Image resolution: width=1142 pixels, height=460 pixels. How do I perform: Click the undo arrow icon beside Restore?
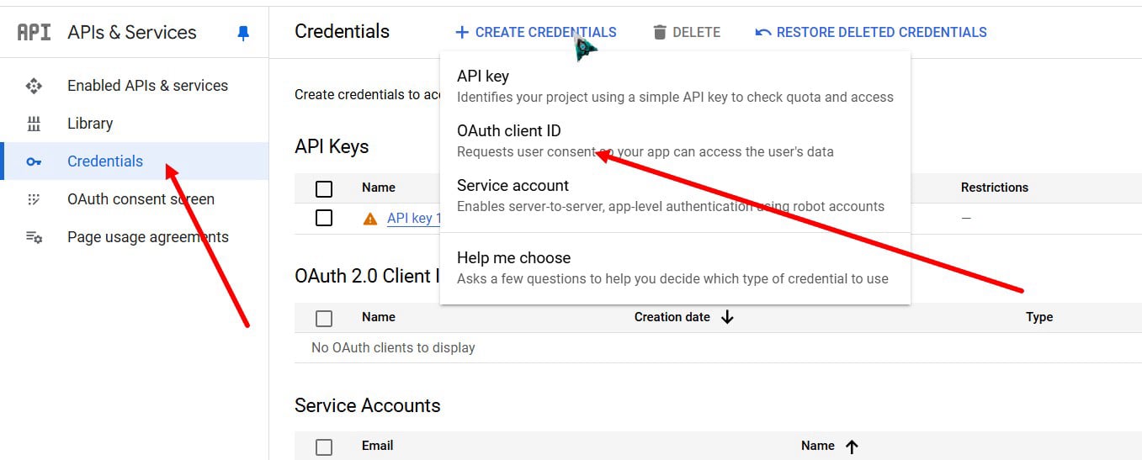[x=763, y=33]
